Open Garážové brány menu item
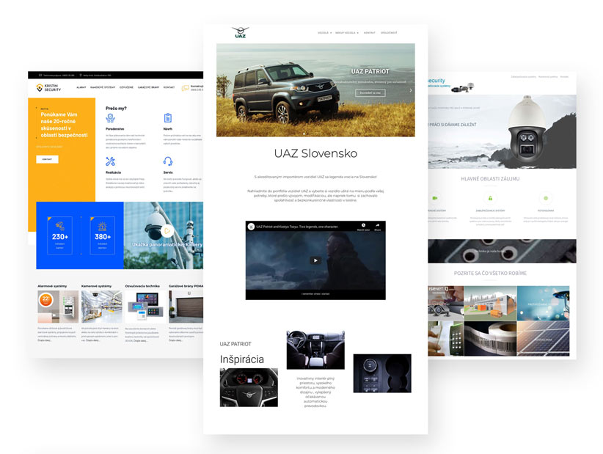 [148, 88]
